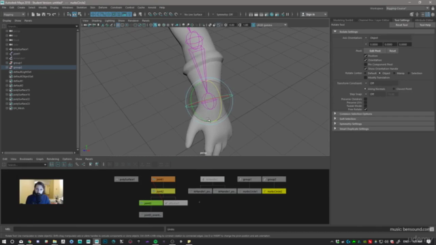Click the nurbsCircle2 node in the Node Editor

(x=274, y=191)
